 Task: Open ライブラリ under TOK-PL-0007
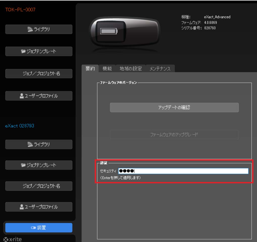39,29
